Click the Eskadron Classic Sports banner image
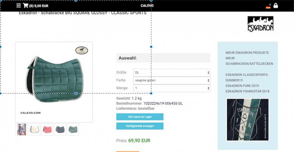The height and width of the screenshot is (152, 294). point(248,120)
